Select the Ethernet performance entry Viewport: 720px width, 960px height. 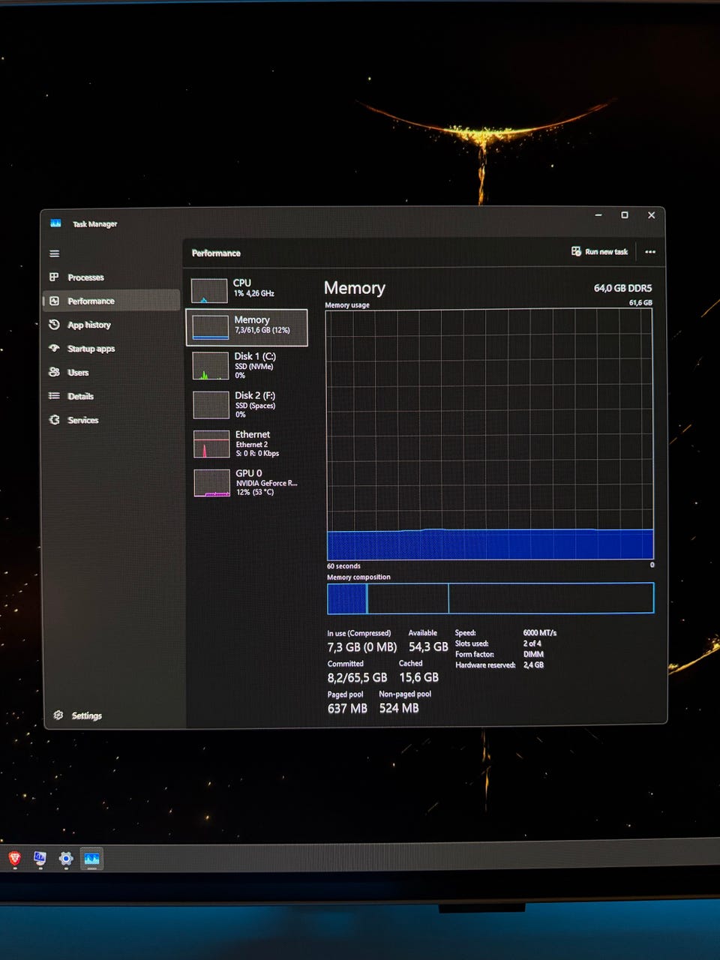247,443
